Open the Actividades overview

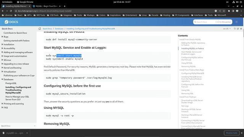pyautogui.click(x=7, y=2)
